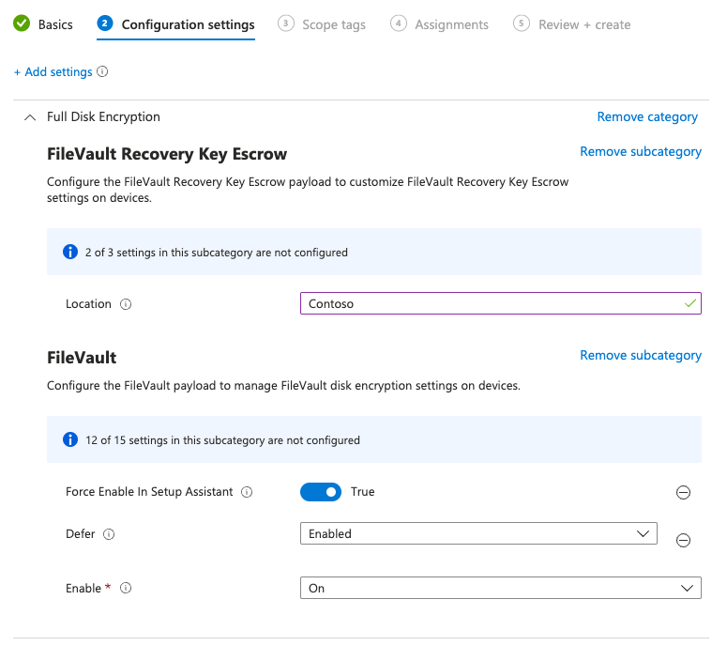Click Remove category link
The height and width of the screenshot is (661, 727).
click(x=647, y=117)
